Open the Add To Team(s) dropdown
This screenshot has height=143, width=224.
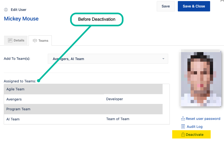click(x=108, y=59)
